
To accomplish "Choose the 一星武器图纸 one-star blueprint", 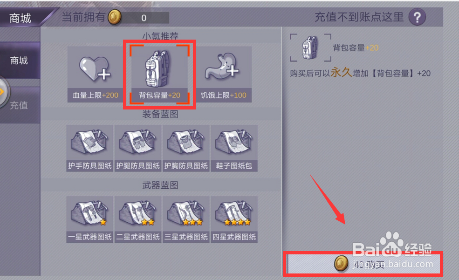I will (89, 219).
